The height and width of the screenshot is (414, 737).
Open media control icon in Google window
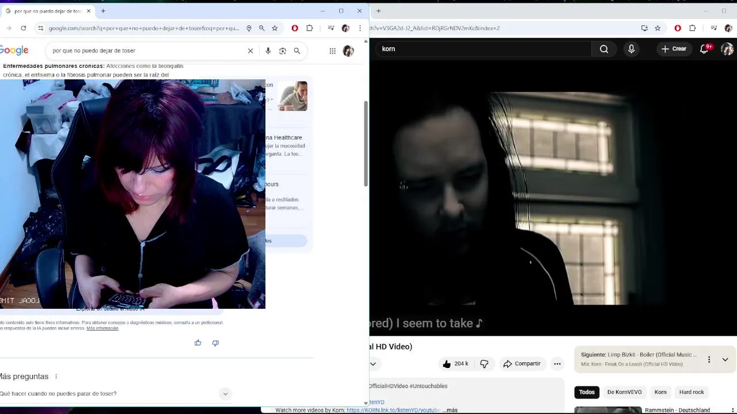click(x=330, y=28)
